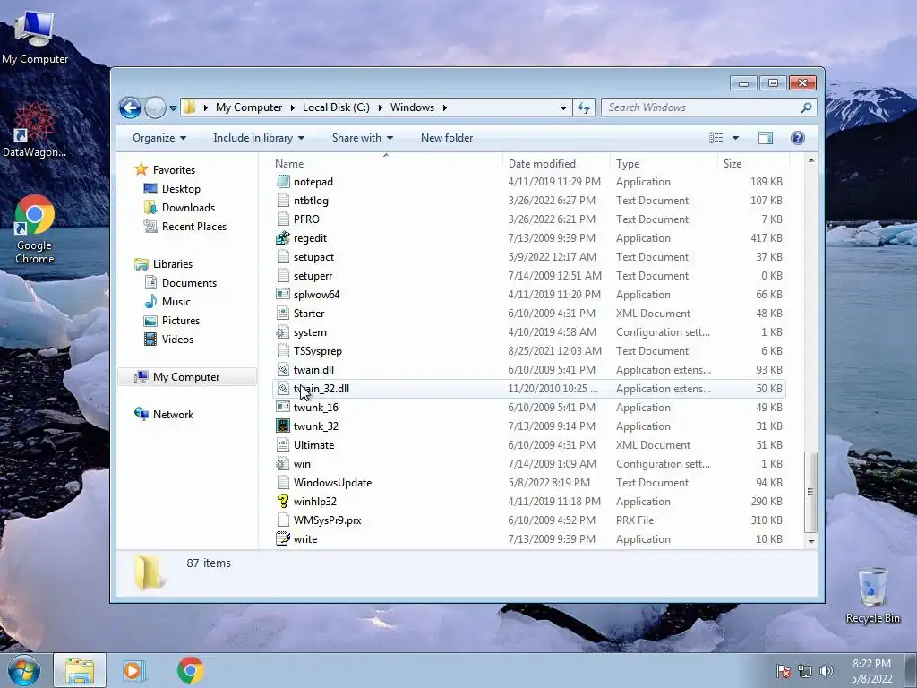Select Network in navigation pane
The height and width of the screenshot is (688, 917).
pos(173,415)
